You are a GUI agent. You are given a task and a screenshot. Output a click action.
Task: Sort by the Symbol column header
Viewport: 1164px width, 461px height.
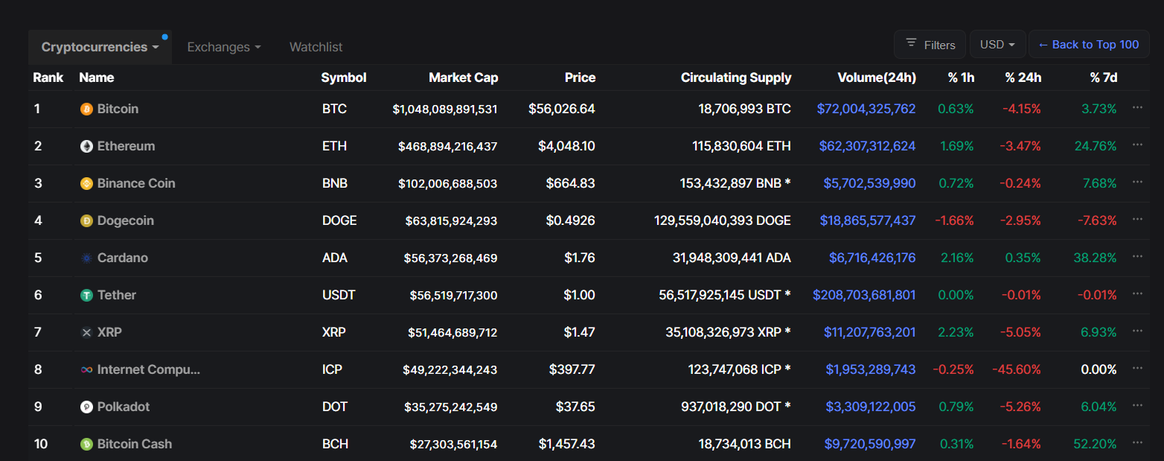344,77
